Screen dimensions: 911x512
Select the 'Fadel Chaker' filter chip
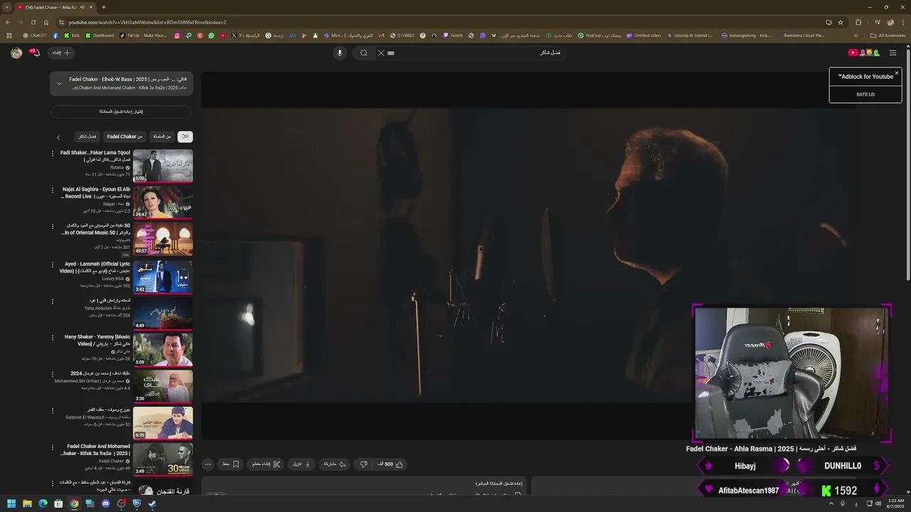point(125,137)
